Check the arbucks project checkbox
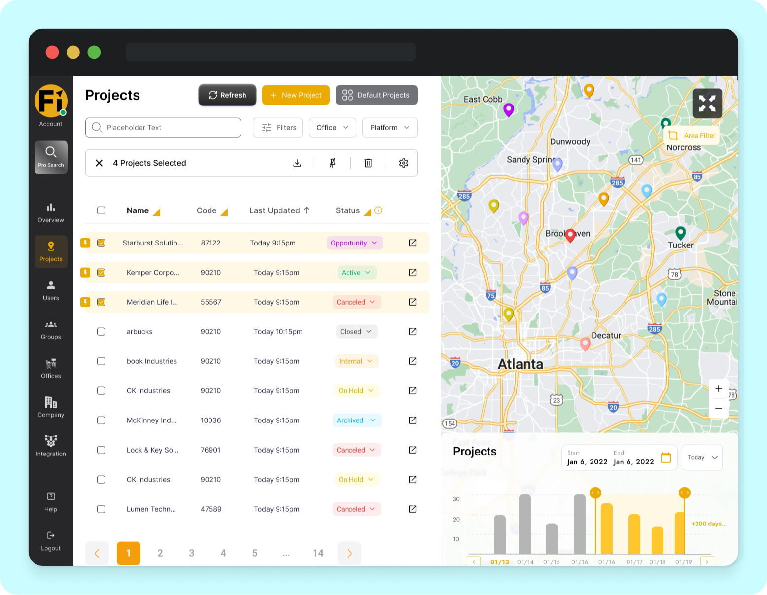The height and width of the screenshot is (595, 767). coord(101,332)
